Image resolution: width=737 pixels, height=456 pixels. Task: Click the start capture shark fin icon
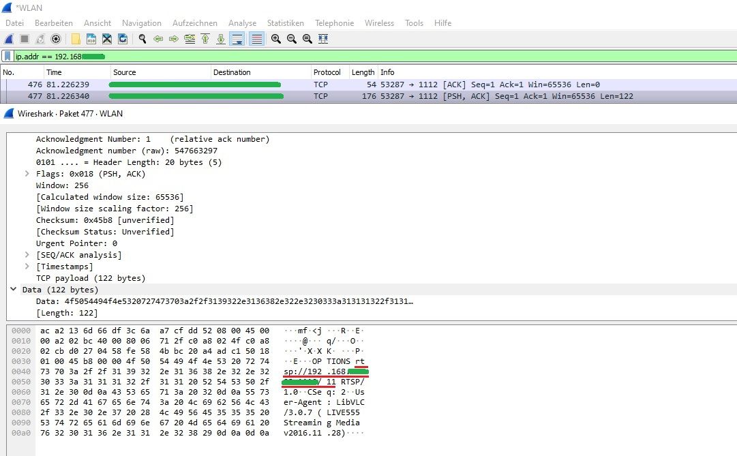click(x=9, y=39)
